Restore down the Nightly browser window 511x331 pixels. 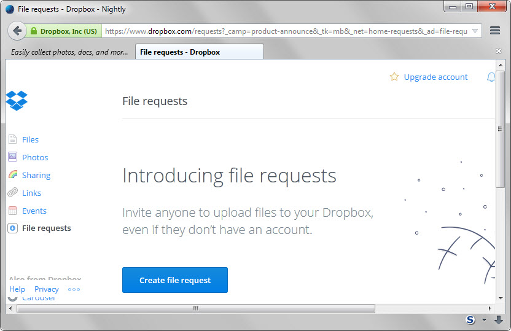[469, 7]
